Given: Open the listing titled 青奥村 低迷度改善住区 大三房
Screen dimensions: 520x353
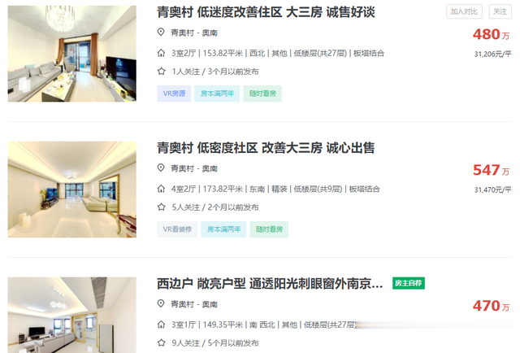Looking at the screenshot, I should point(266,12).
